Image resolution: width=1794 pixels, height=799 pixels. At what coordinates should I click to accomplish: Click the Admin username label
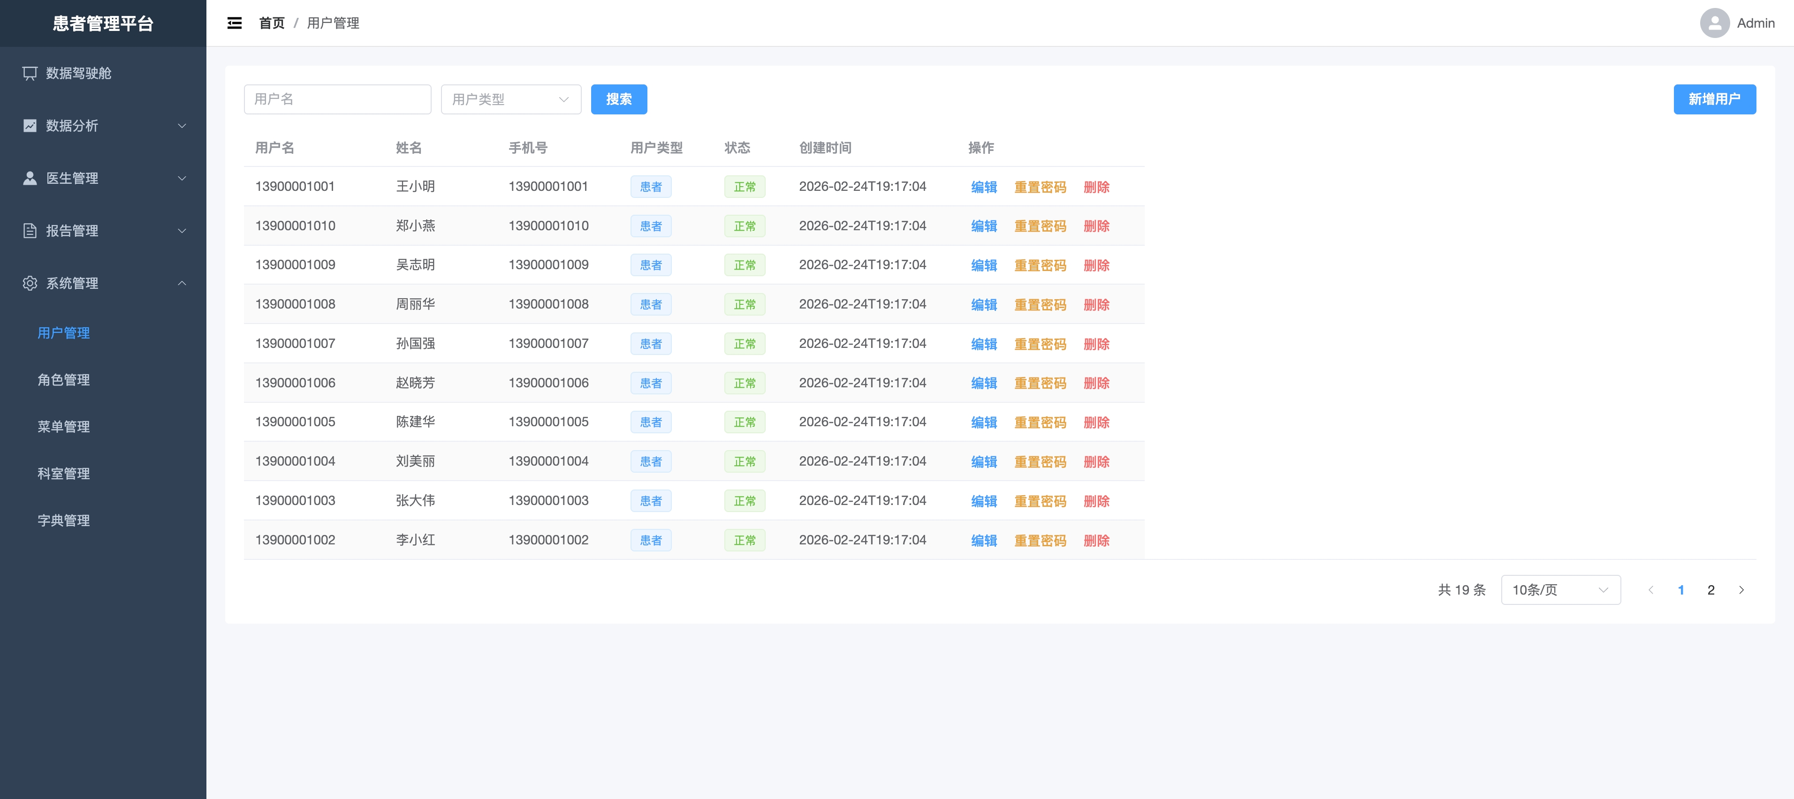click(x=1755, y=23)
